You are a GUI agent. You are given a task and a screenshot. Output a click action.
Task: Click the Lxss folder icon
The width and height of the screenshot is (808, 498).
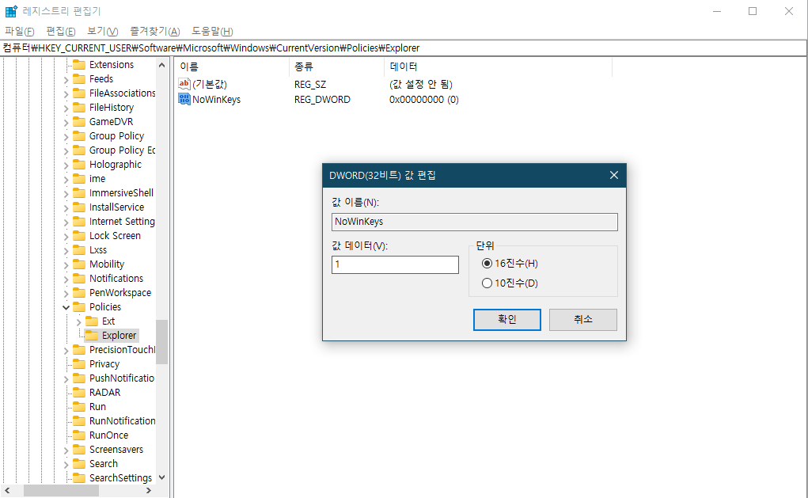(x=79, y=250)
